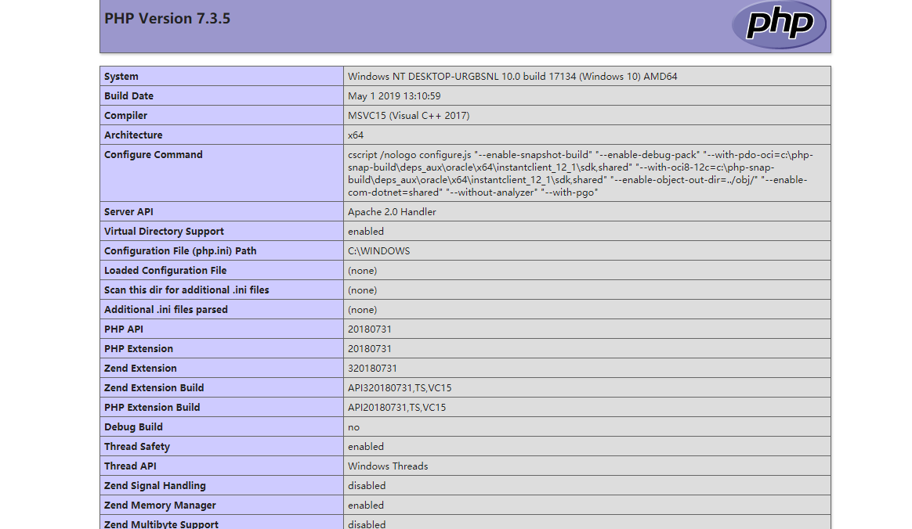Click 'Loaded Configuration File' label
912x529 pixels.
click(x=165, y=271)
